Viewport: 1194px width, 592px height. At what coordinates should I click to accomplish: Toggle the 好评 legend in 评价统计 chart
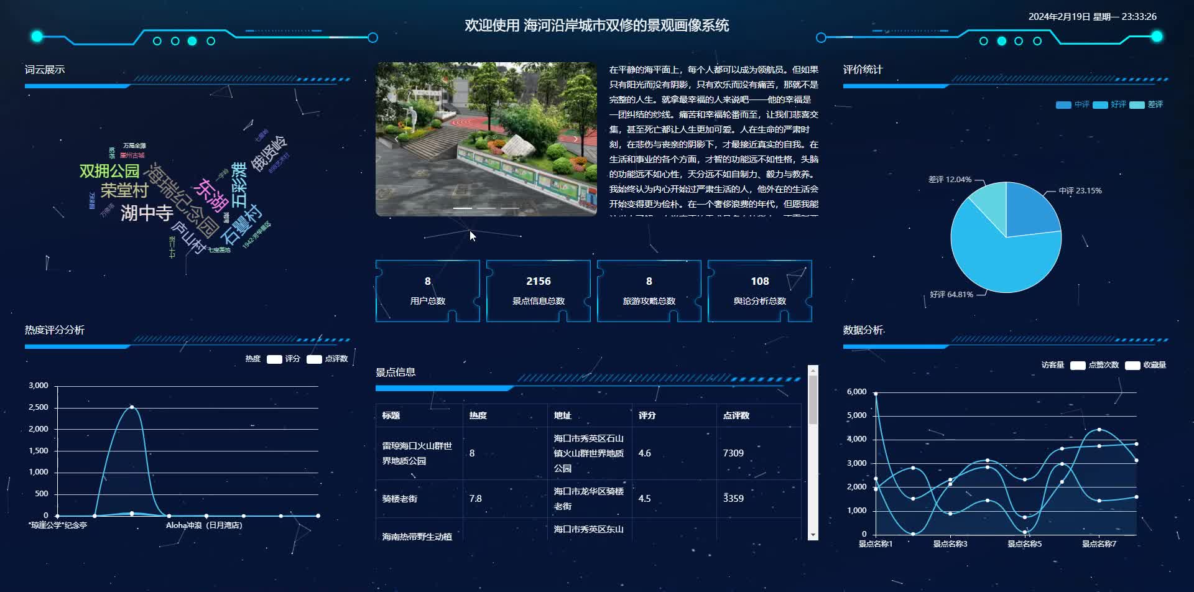[x=1109, y=104]
